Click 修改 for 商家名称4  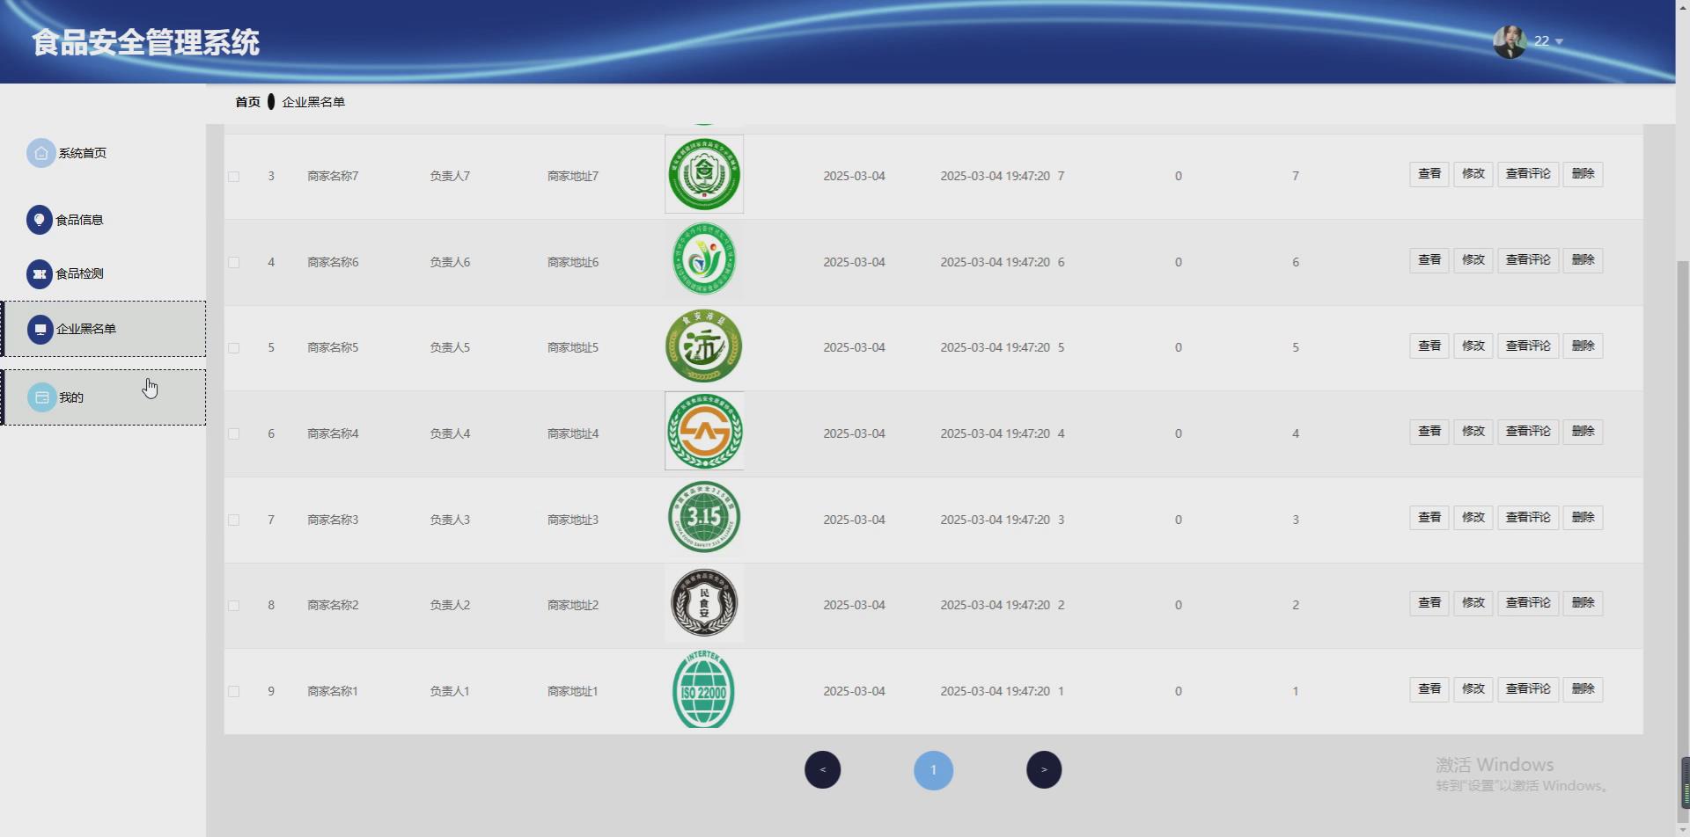(x=1473, y=432)
